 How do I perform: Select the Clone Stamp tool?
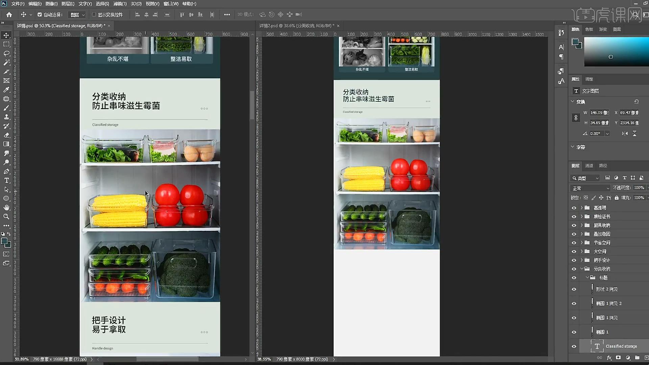(x=6, y=117)
